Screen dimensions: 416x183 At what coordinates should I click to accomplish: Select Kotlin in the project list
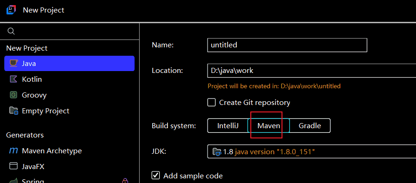[69, 79]
